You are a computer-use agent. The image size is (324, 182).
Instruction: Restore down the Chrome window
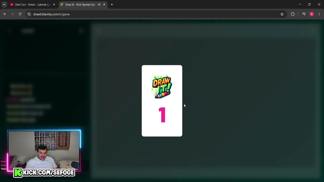(309, 4)
